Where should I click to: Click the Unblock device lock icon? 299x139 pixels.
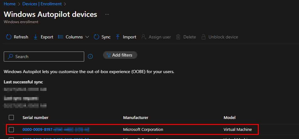(x=204, y=37)
